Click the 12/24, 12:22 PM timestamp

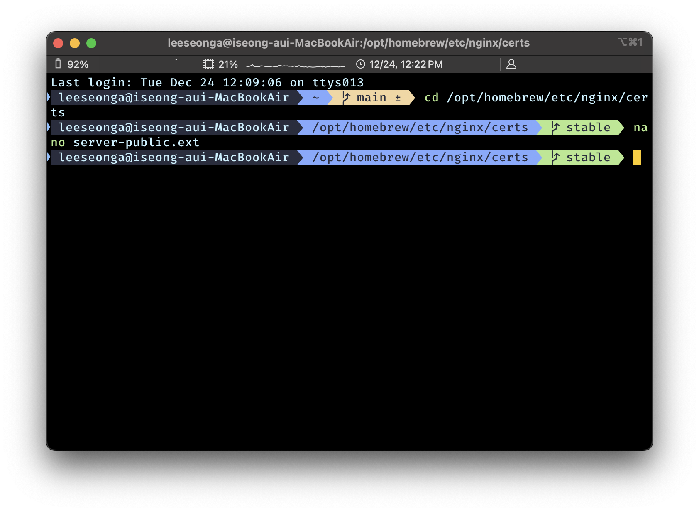coord(406,64)
